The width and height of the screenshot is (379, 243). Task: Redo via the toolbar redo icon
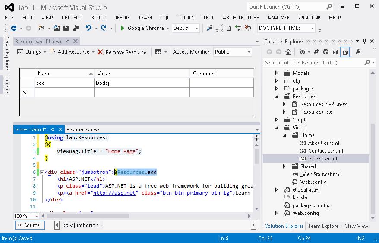(x=104, y=28)
